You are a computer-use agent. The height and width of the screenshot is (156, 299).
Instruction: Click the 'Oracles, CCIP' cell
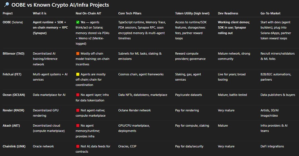(x=127, y=146)
